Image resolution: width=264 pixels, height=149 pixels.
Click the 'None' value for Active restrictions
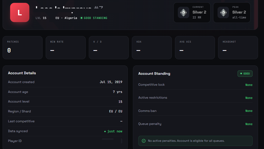tap(249, 98)
